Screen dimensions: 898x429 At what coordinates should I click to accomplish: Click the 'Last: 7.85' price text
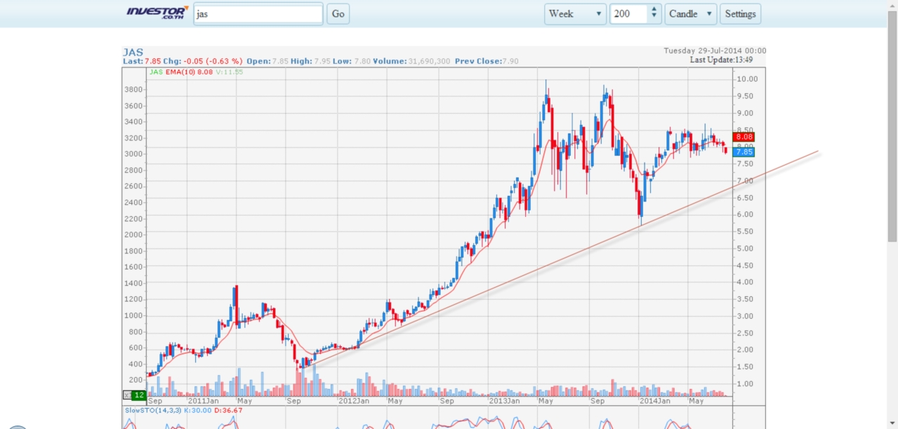142,62
